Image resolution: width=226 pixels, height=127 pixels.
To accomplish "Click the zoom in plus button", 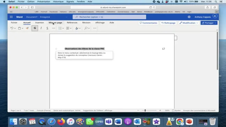I will point(160,110).
